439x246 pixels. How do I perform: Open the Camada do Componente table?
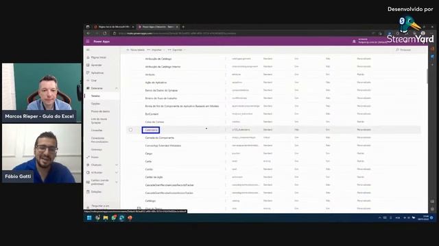point(159,138)
